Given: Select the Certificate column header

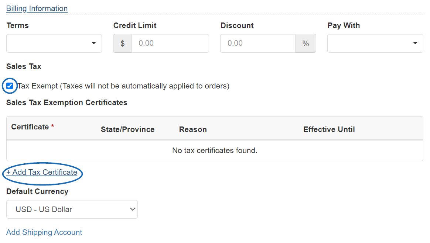Looking at the screenshot, I should (29, 126).
